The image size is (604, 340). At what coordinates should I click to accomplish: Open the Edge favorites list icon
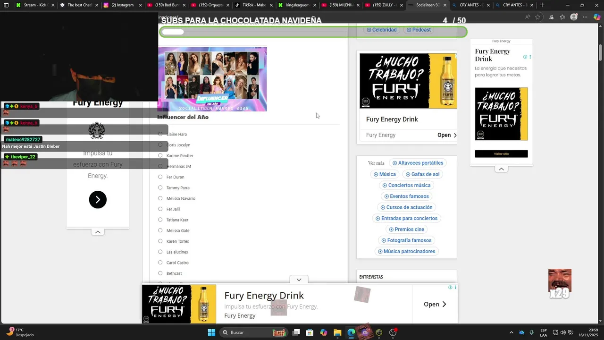[562, 17]
